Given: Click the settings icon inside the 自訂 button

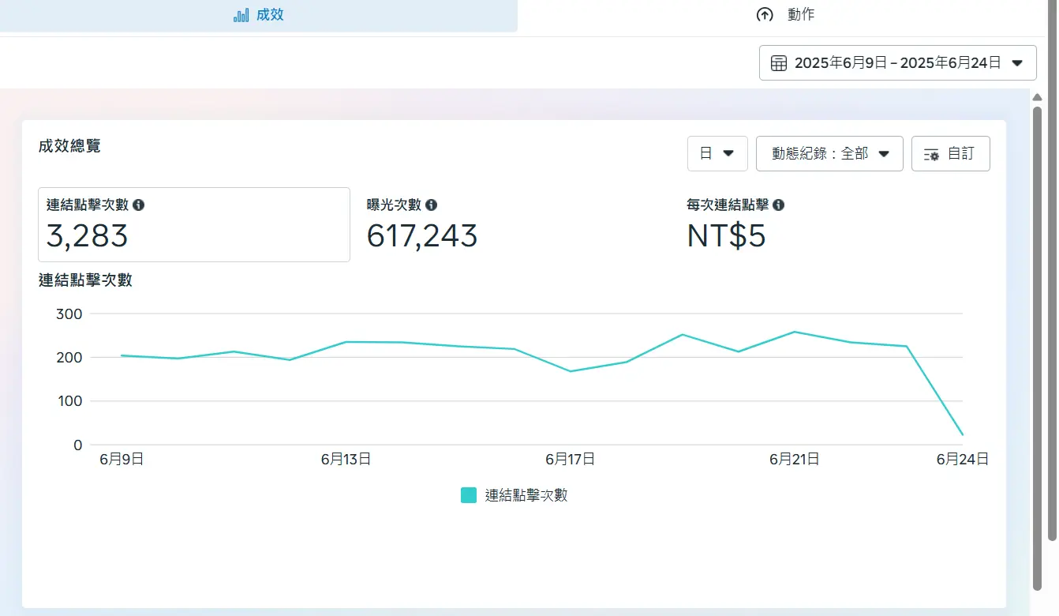Looking at the screenshot, I should (x=931, y=154).
